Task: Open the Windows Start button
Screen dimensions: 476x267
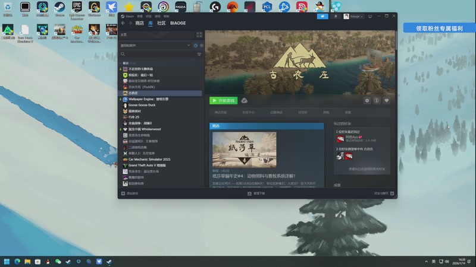Action: click(x=7, y=262)
